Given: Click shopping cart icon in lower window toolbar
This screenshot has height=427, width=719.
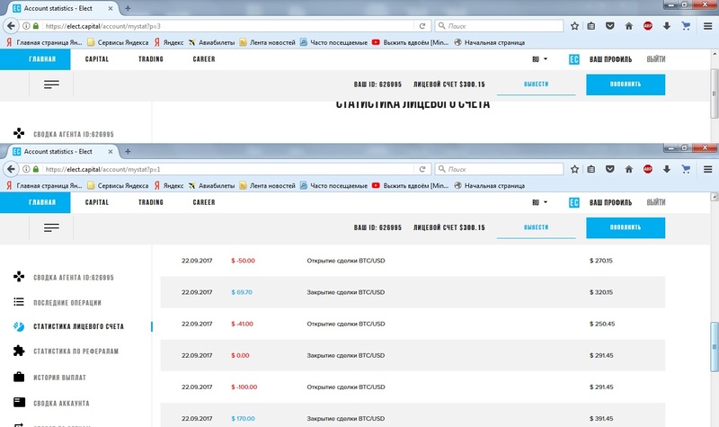Looking at the screenshot, I should pos(686,169).
